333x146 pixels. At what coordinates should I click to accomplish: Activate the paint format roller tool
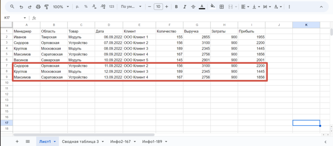pyautogui.click(x=46, y=6)
